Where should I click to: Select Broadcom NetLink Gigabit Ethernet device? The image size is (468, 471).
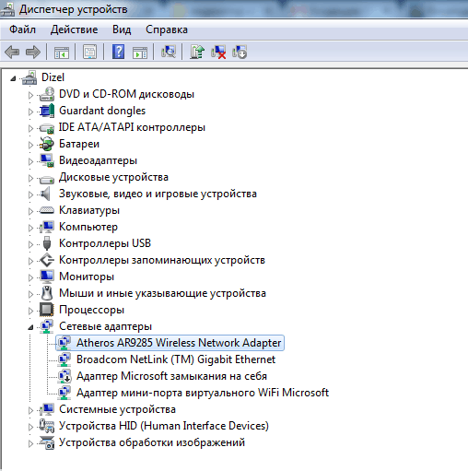tap(176, 359)
